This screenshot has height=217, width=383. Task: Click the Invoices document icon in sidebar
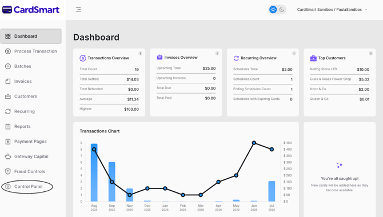[x=8, y=81]
